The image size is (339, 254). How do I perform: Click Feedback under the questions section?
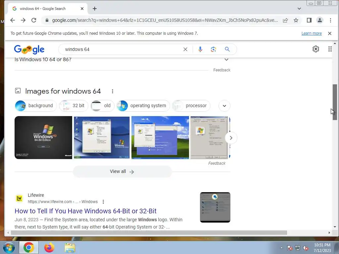pos(222,70)
